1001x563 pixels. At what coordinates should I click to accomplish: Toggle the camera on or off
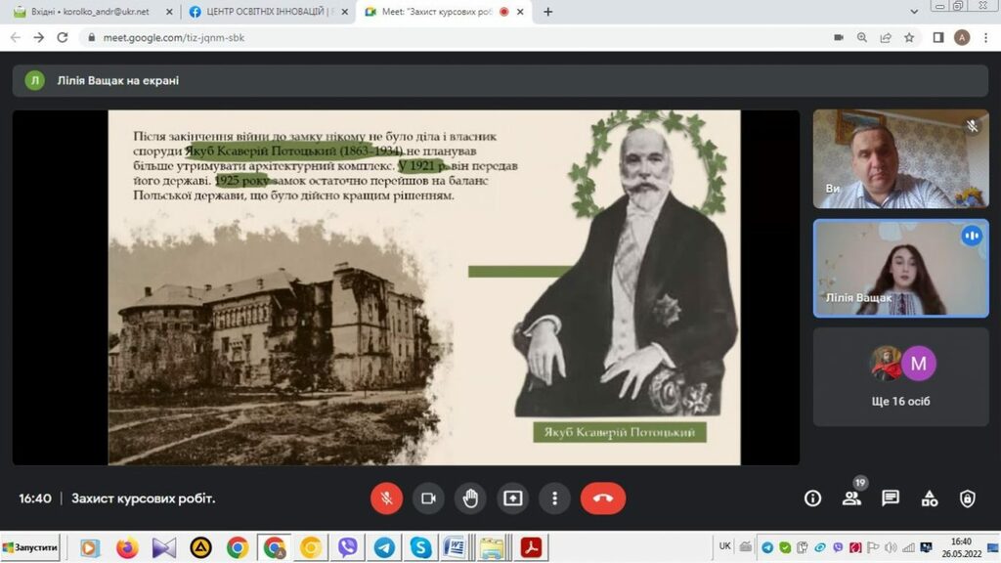coord(428,498)
